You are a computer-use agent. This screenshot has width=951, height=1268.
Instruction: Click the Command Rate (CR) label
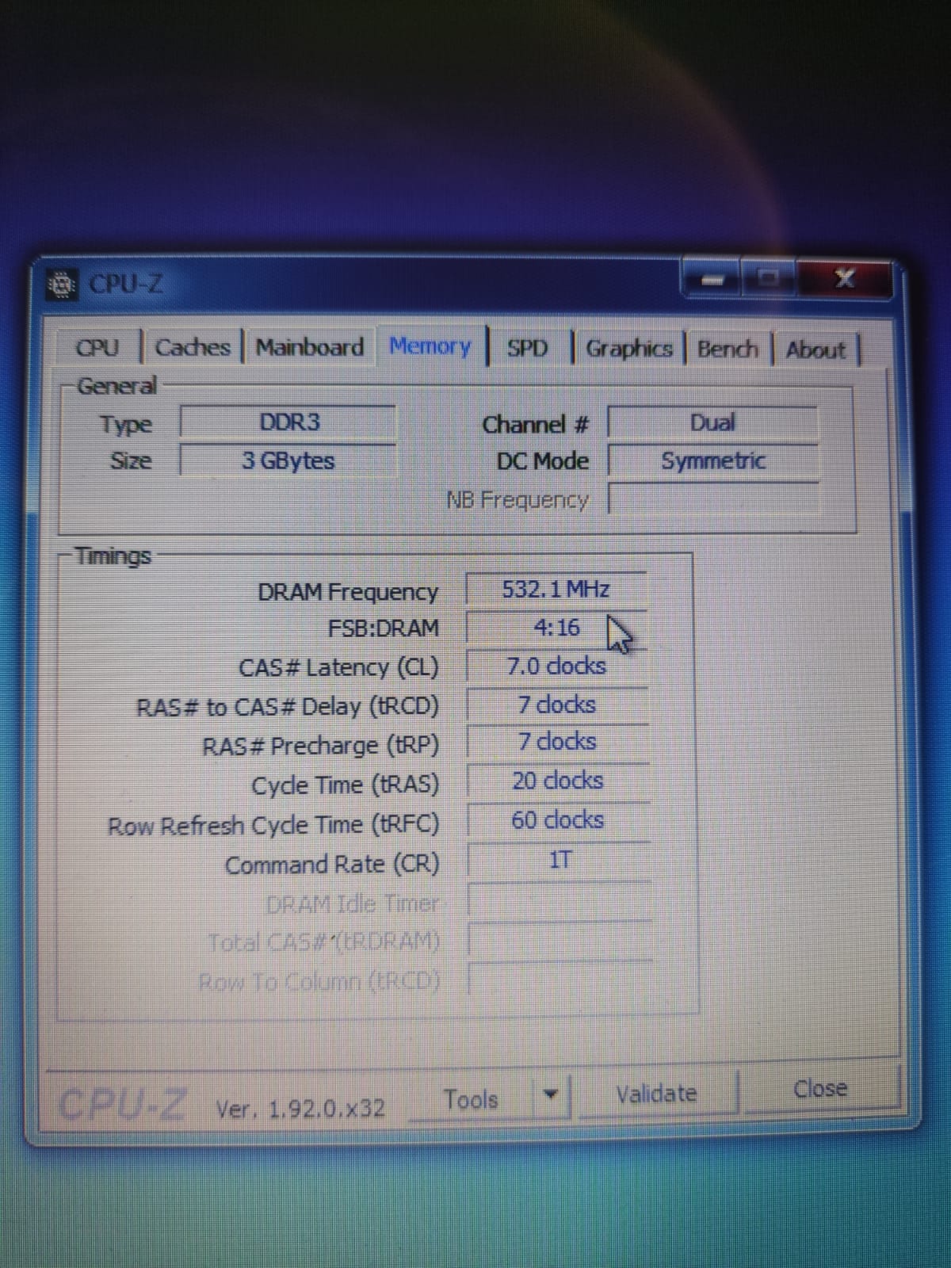click(x=332, y=865)
